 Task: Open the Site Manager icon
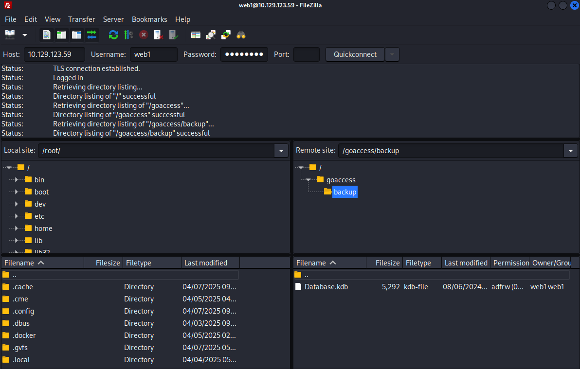click(x=10, y=35)
